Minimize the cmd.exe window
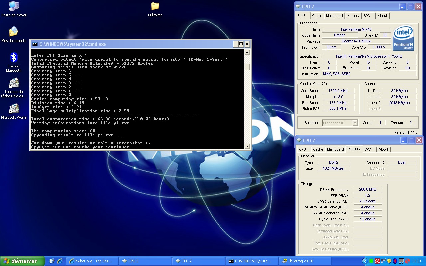 click(235, 44)
